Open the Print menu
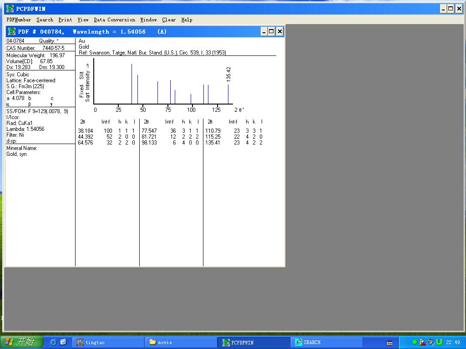466x349 pixels. click(x=65, y=20)
